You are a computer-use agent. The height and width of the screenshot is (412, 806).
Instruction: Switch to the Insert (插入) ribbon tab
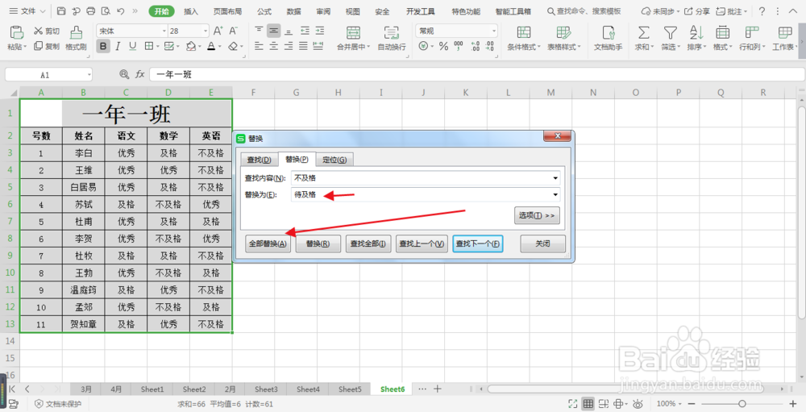point(191,11)
